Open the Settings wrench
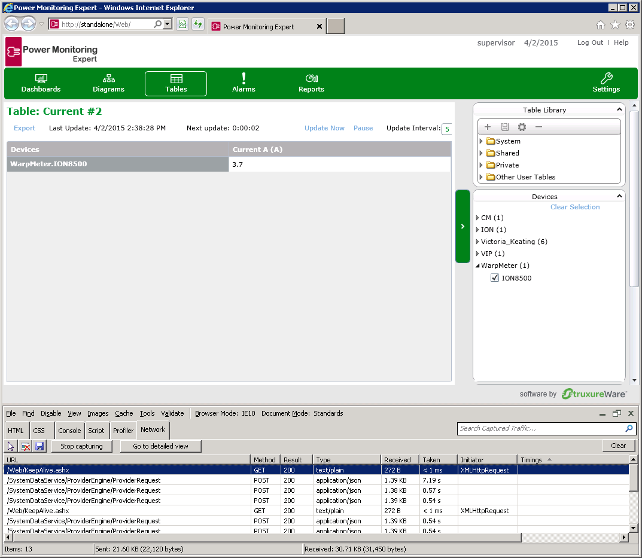642x558 pixels. pyautogui.click(x=606, y=84)
